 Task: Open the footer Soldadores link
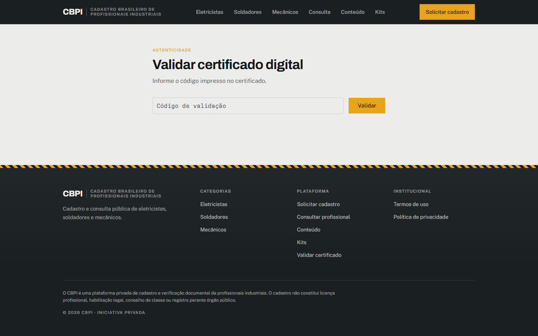[214, 217]
